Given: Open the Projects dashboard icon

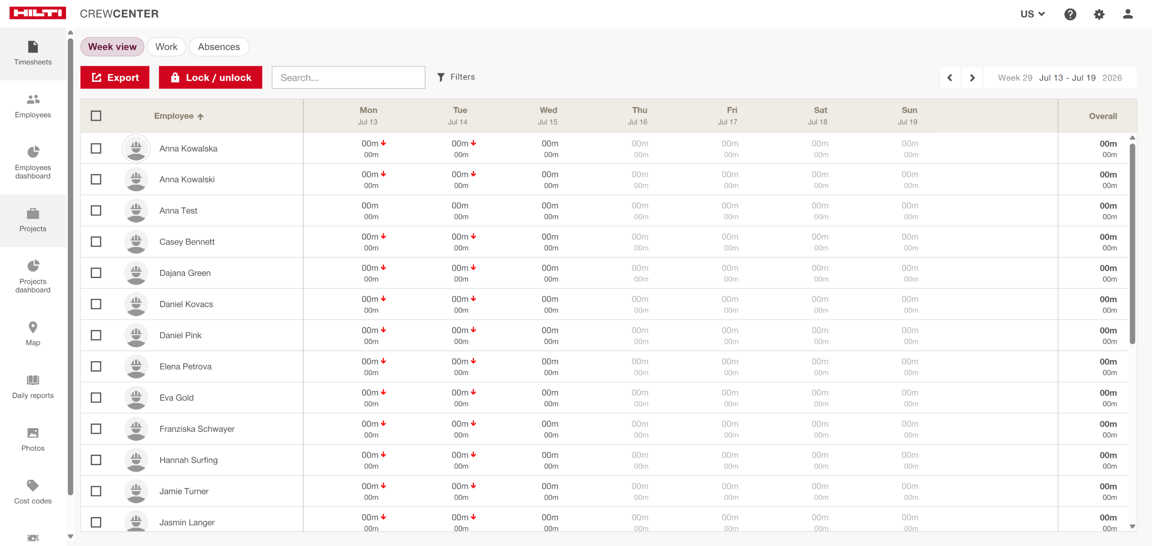Looking at the screenshot, I should pos(33,266).
